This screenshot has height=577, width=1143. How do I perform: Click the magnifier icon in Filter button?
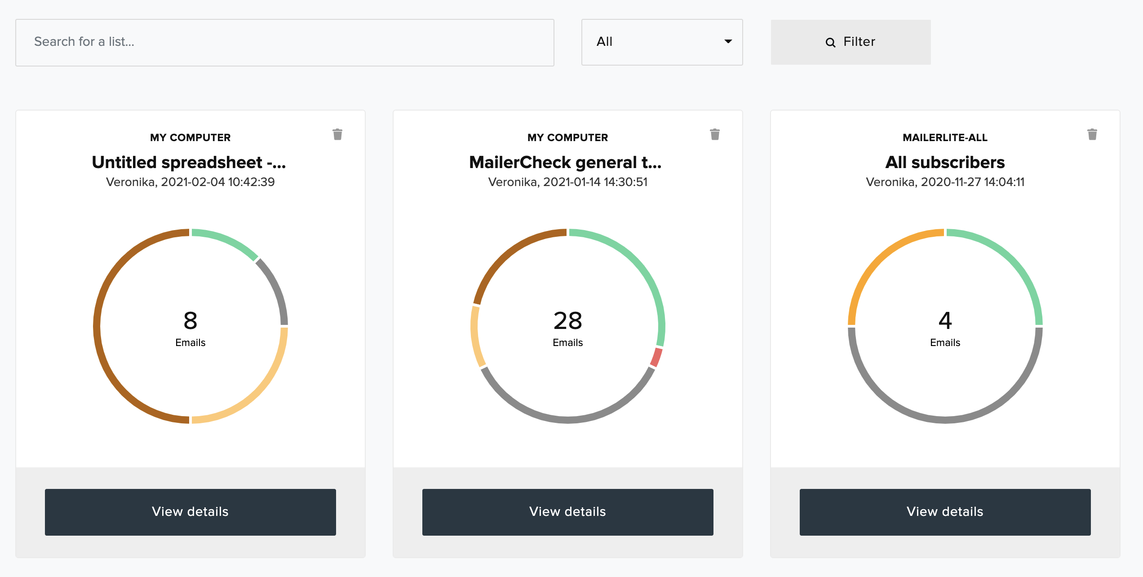(830, 43)
